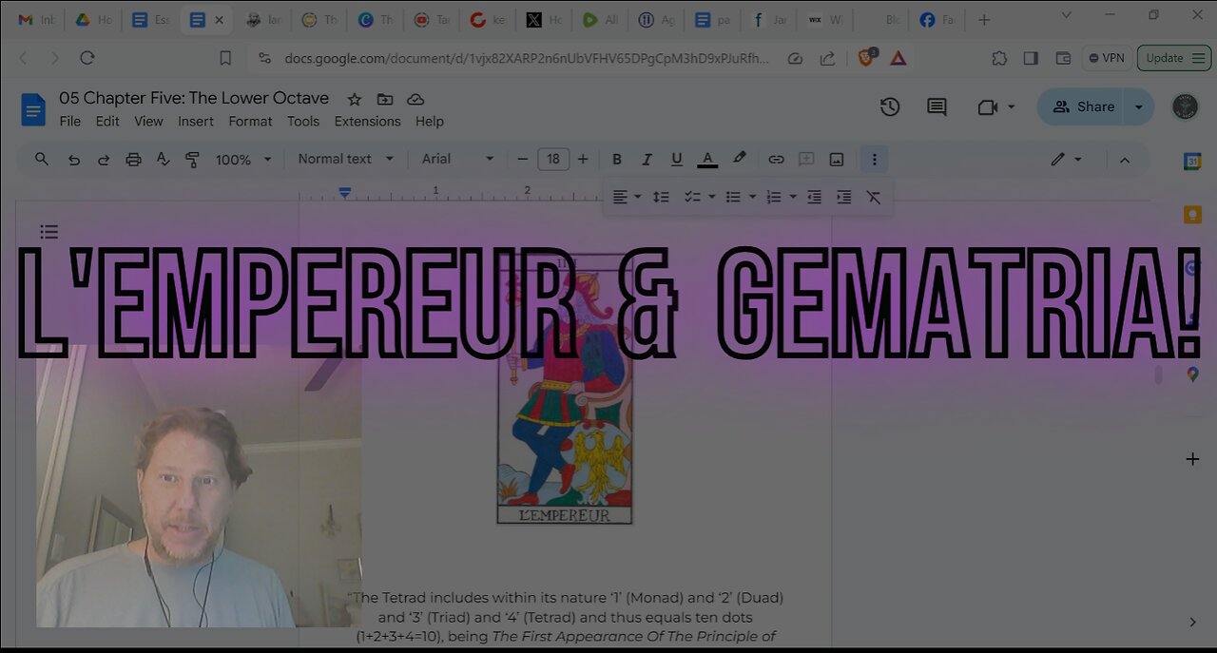View the cloud document status

point(415,99)
